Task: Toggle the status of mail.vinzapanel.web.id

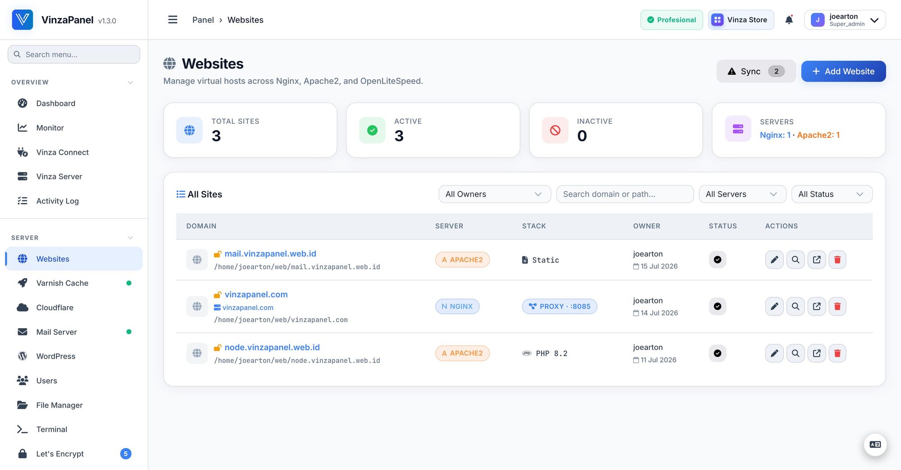Action: 718,260
